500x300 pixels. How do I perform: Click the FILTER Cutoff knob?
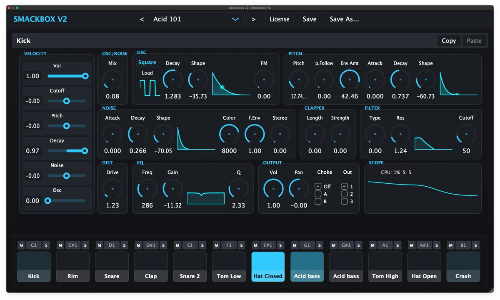466,134
